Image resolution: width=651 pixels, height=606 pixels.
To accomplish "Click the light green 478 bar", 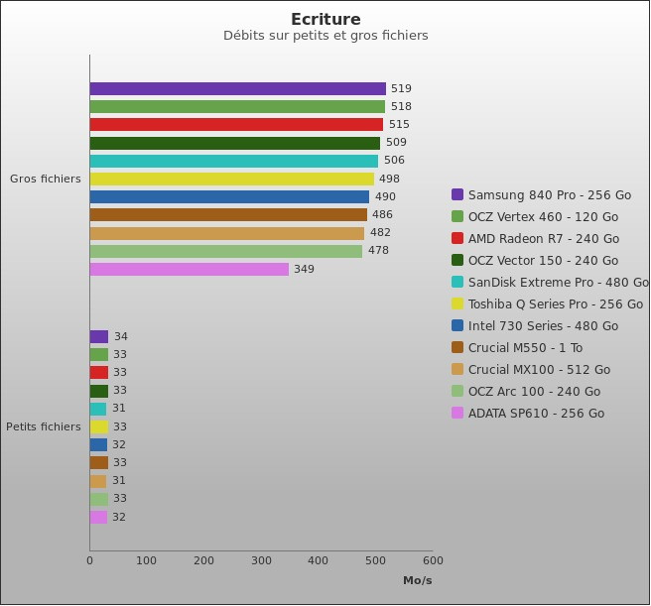I will point(226,251).
